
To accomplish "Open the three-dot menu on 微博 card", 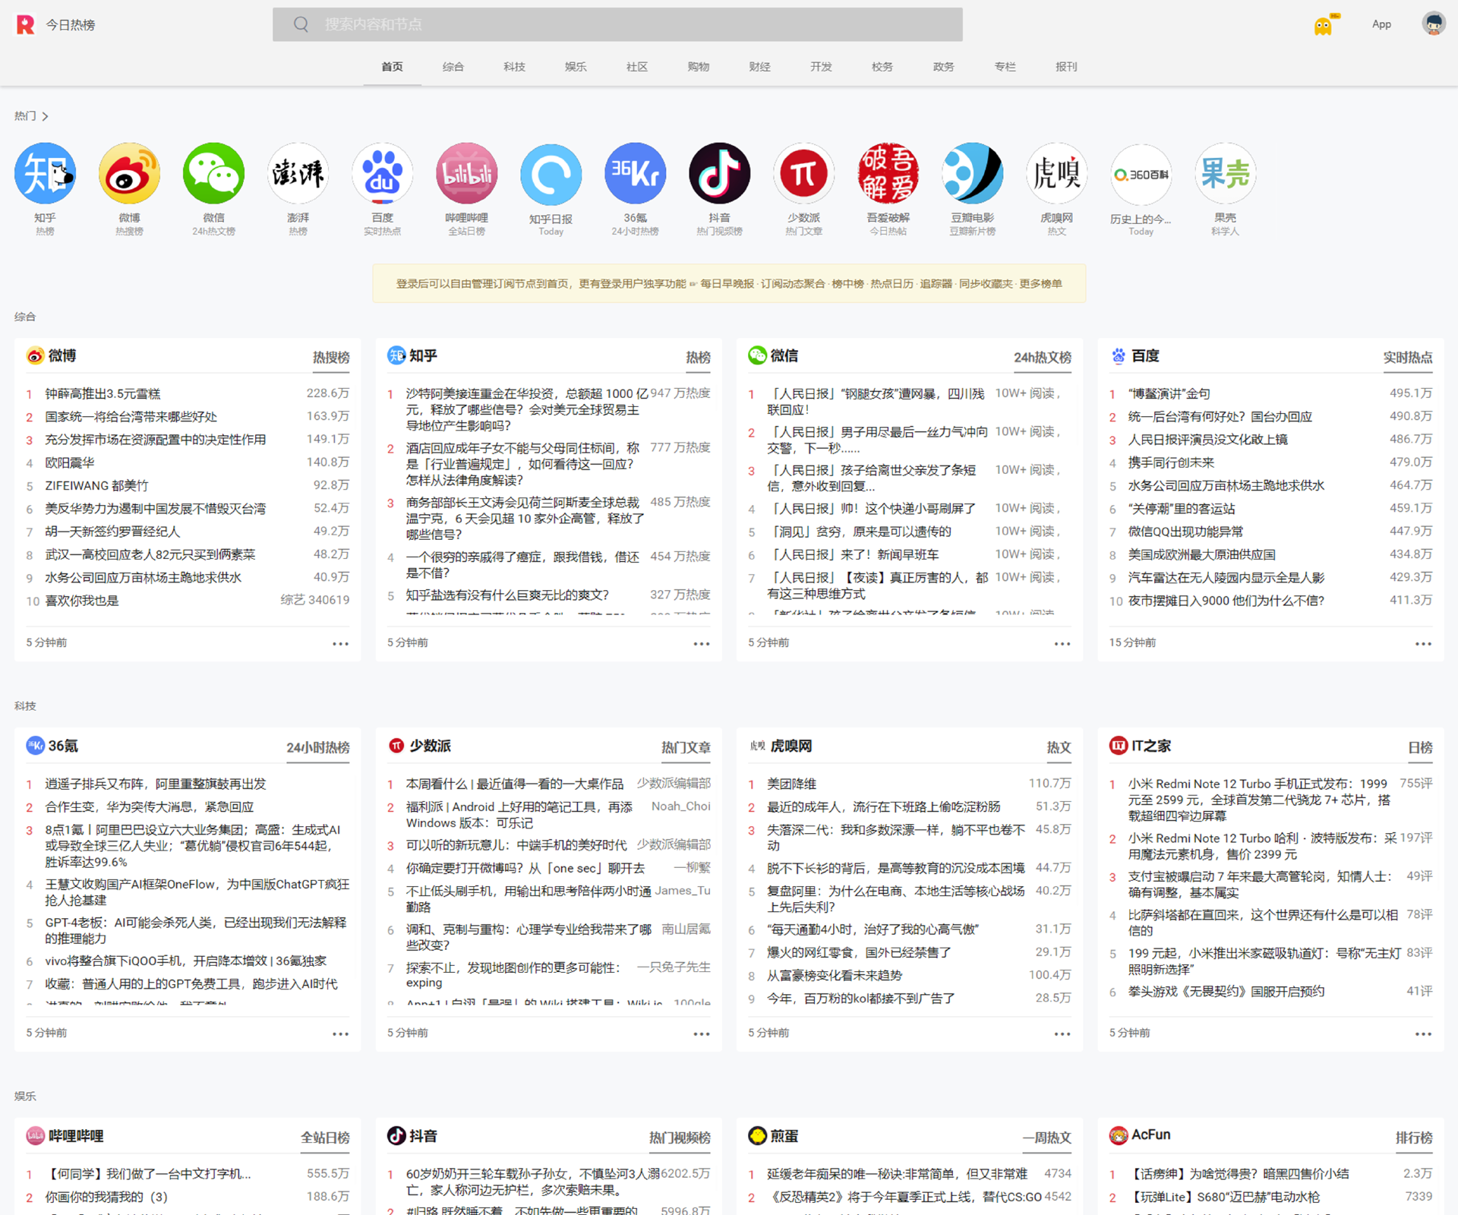I will 340,644.
